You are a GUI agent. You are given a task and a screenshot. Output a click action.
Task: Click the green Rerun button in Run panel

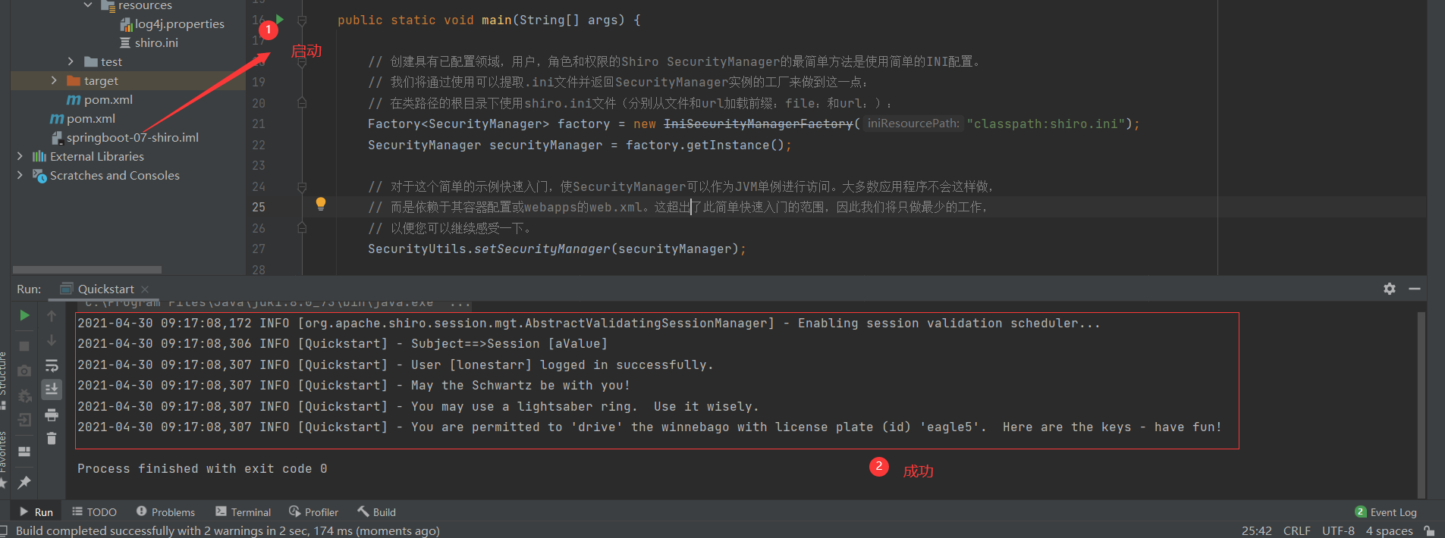(x=24, y=315)
